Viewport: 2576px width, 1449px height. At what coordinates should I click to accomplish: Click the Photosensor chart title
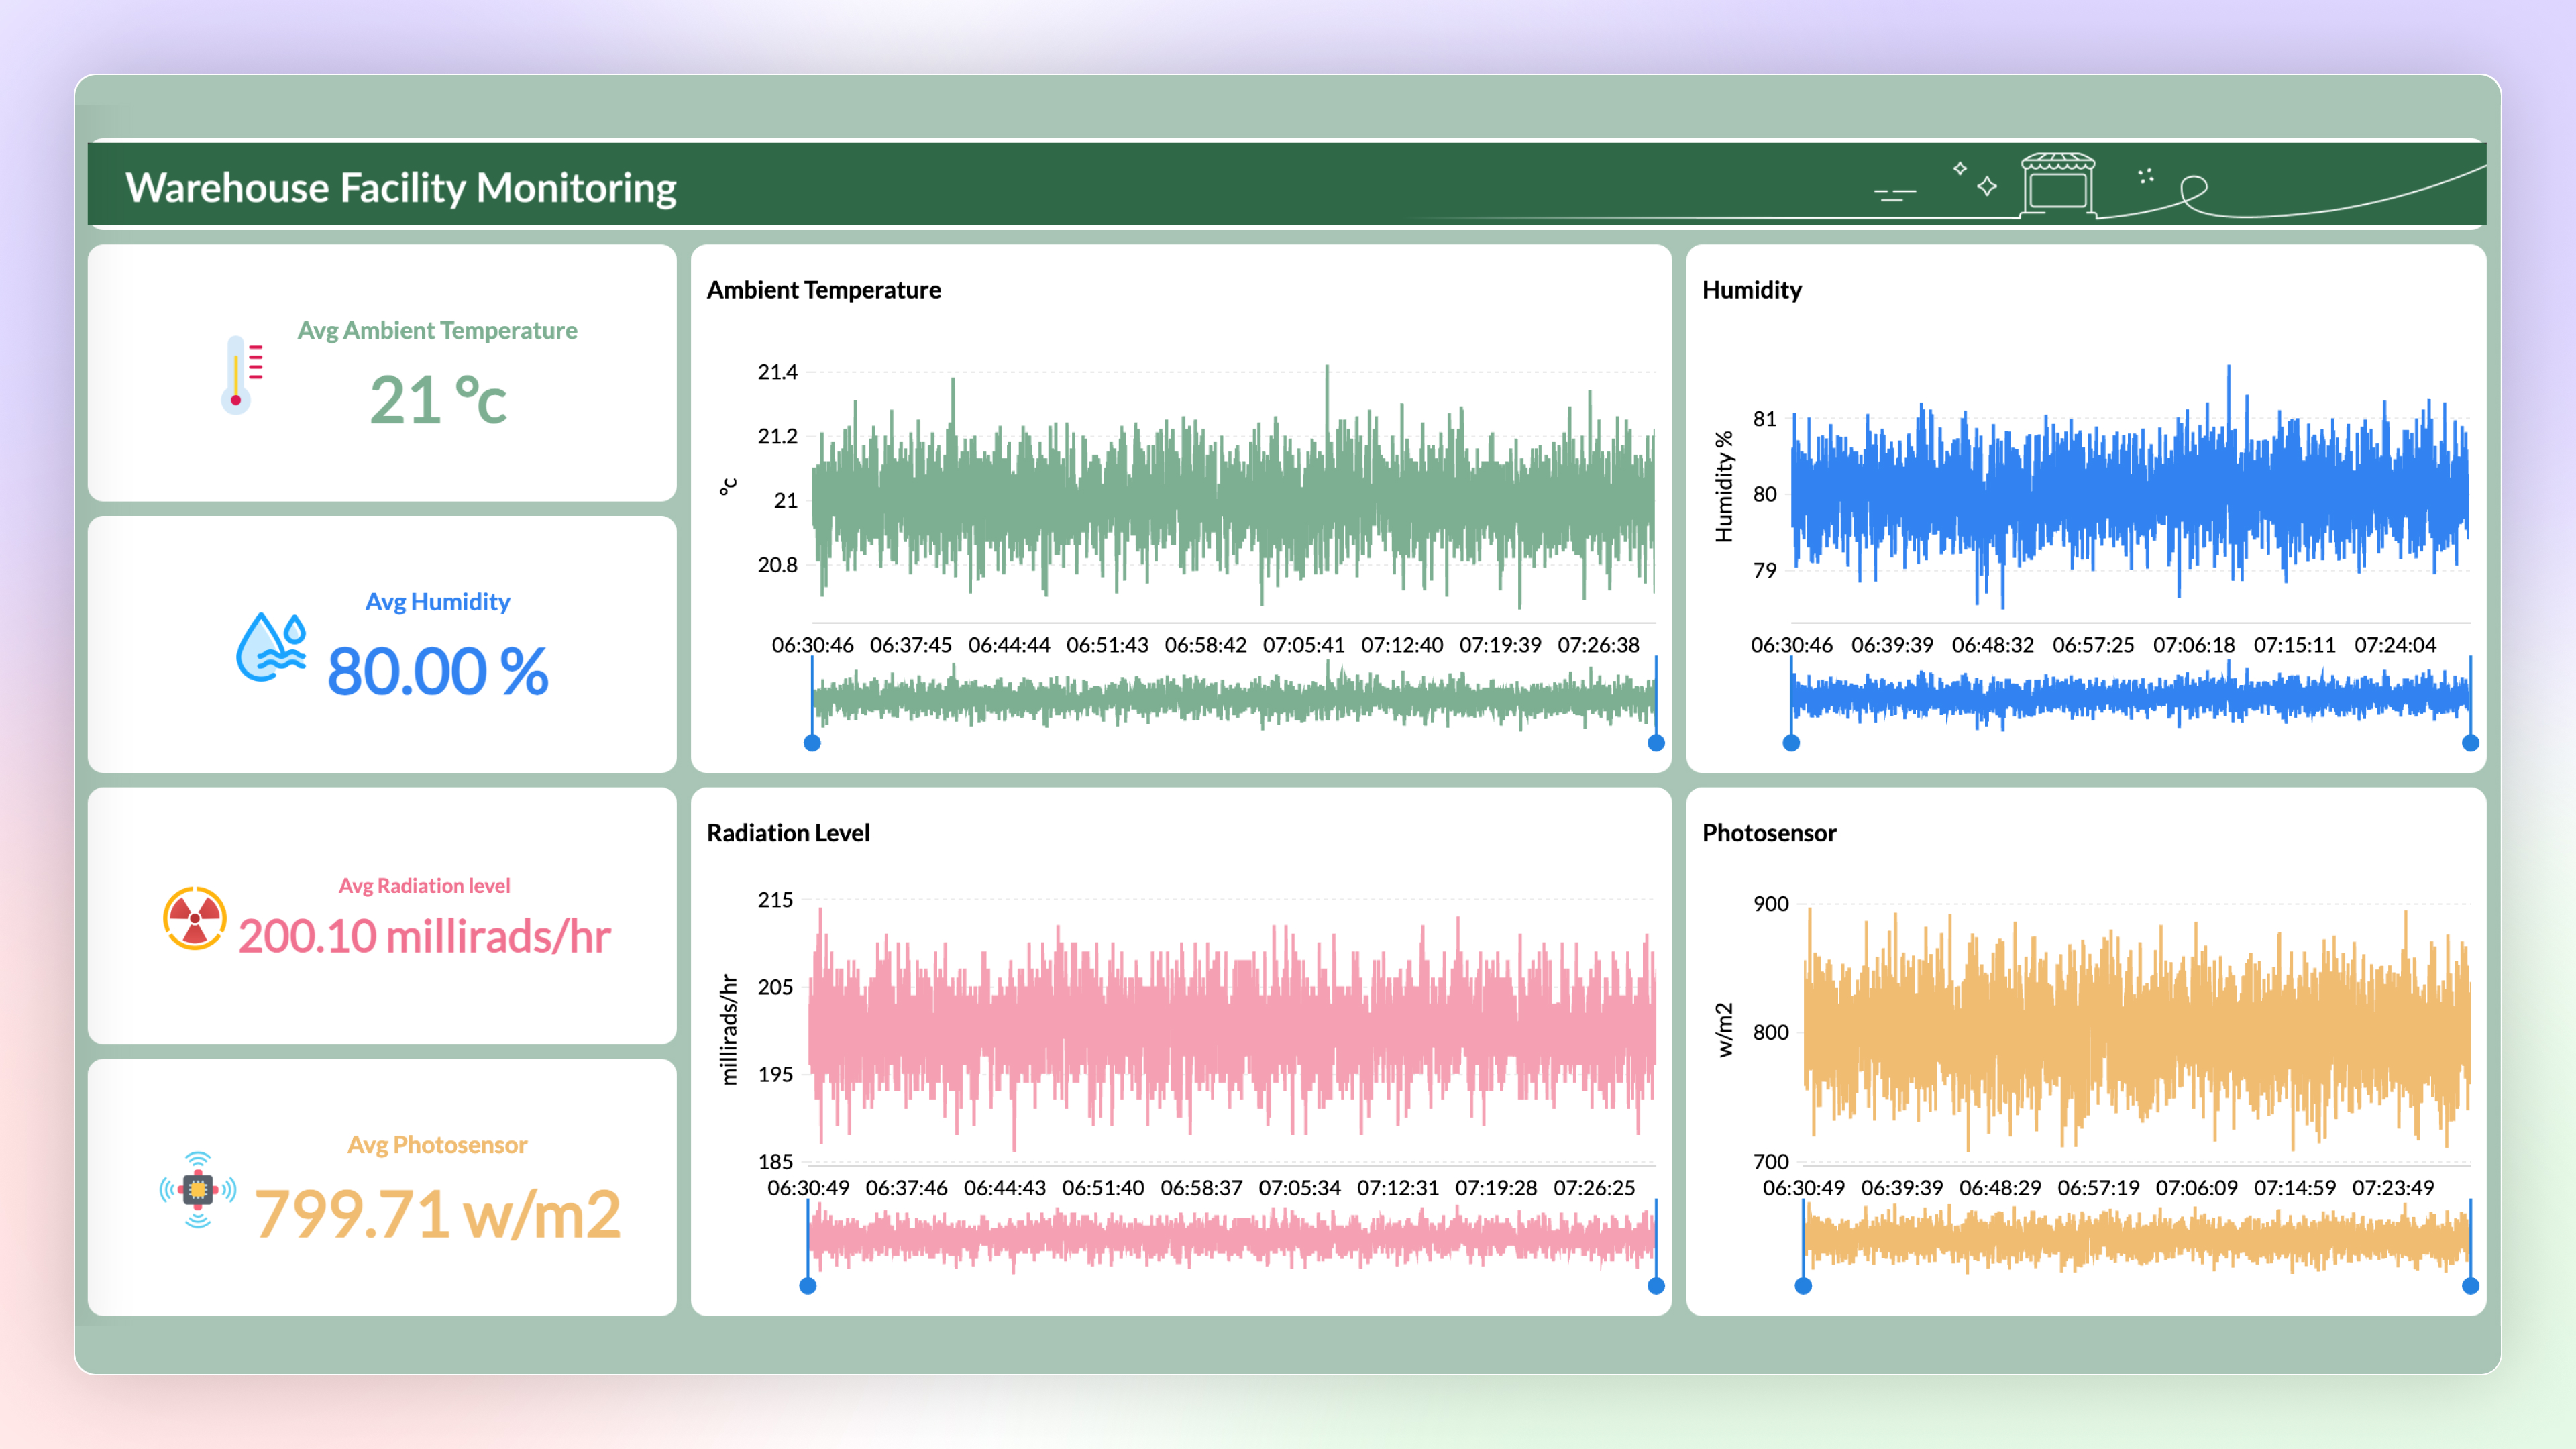[x=1769, y=832]
